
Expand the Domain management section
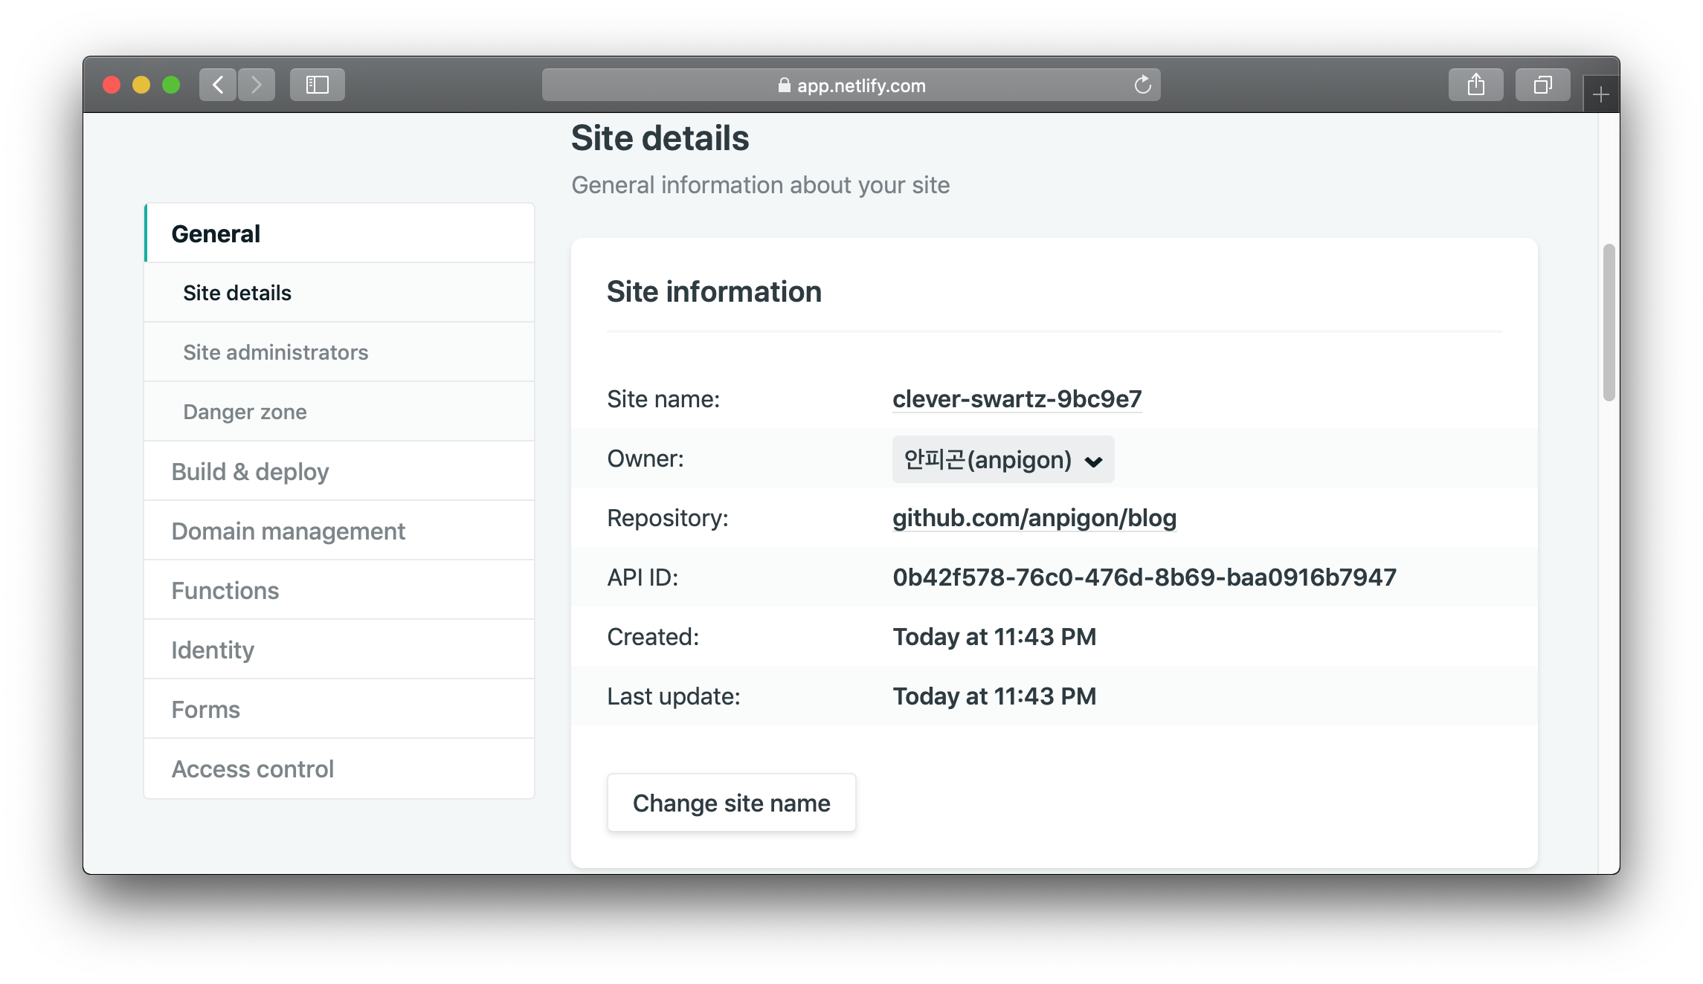pyautogui.click(x=288, y=531)
